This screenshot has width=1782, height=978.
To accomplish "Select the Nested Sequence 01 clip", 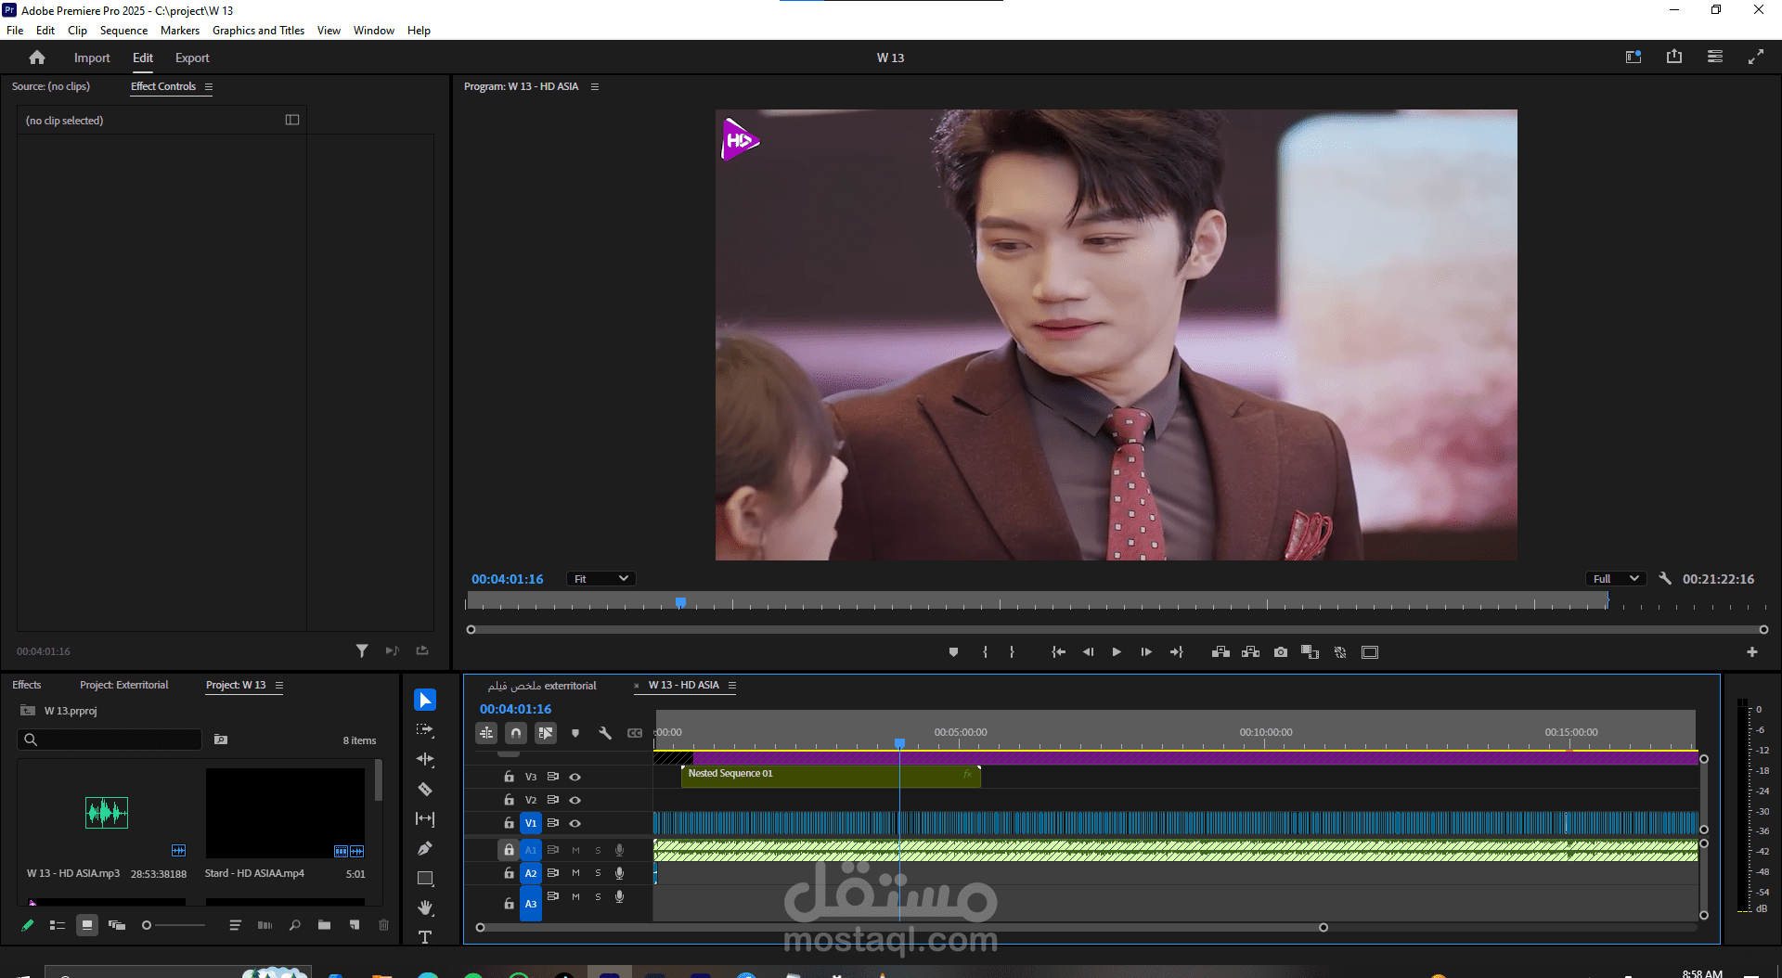I will pyautogui.click(x=831, y=776).
